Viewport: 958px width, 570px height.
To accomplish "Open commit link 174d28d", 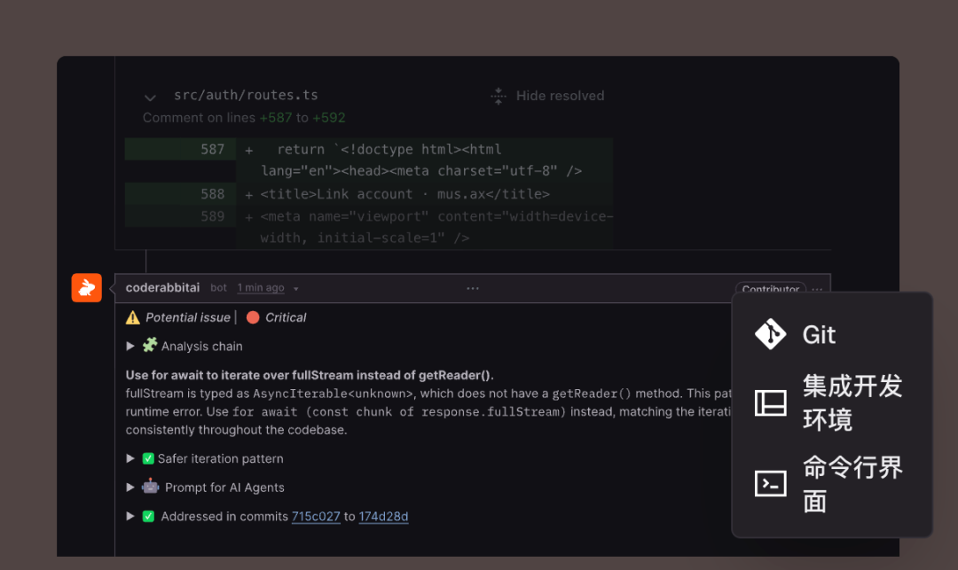I will pos(383,516).
